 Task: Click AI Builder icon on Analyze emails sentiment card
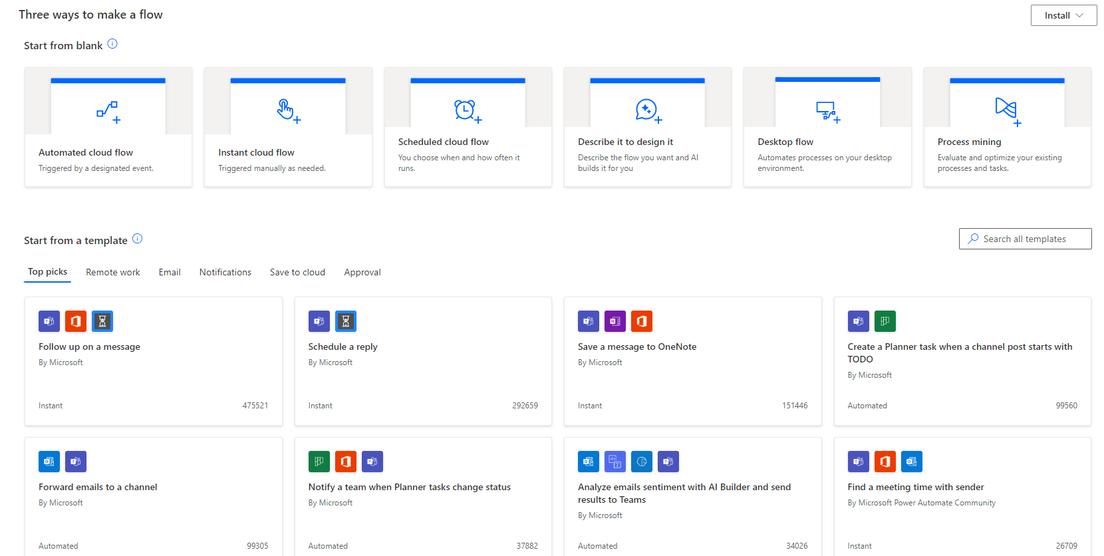(642, 462)
